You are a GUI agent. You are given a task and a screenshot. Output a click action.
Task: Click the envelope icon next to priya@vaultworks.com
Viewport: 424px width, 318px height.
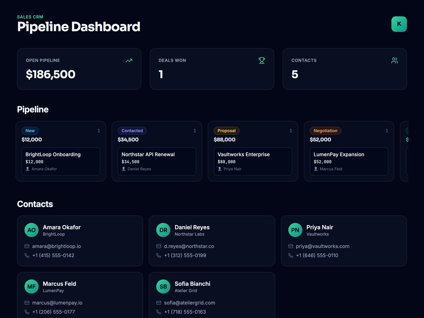(290, 246)
